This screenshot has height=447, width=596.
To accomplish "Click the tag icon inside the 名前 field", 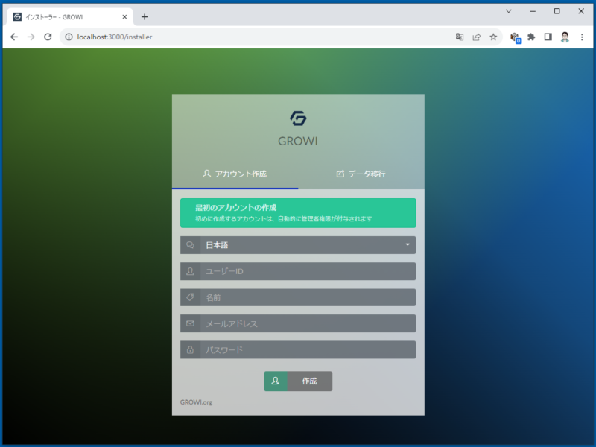I will point(189,297).
